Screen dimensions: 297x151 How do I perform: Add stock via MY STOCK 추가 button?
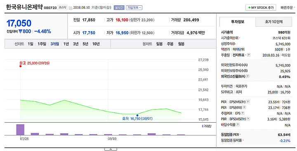coord(261,7)
